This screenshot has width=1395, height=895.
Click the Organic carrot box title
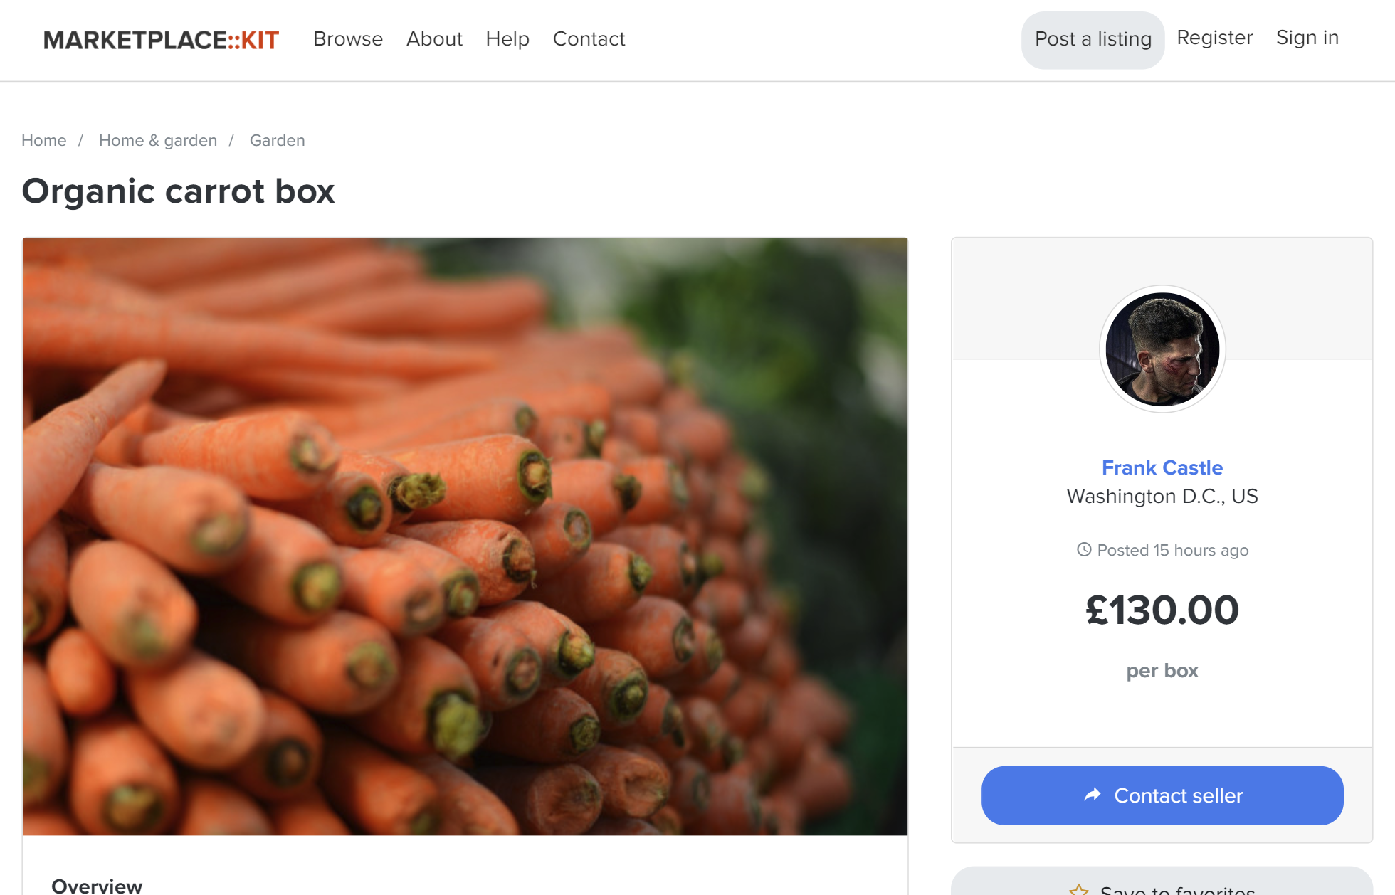(x=178, y=191)
